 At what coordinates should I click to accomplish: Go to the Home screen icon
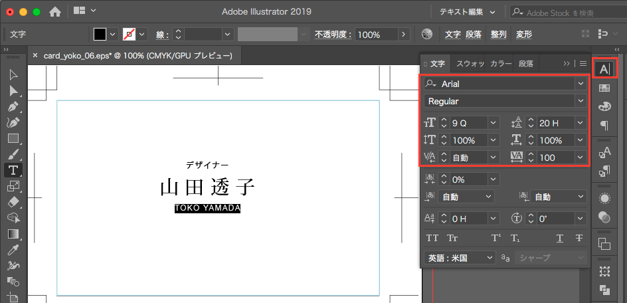coord(55,11)
